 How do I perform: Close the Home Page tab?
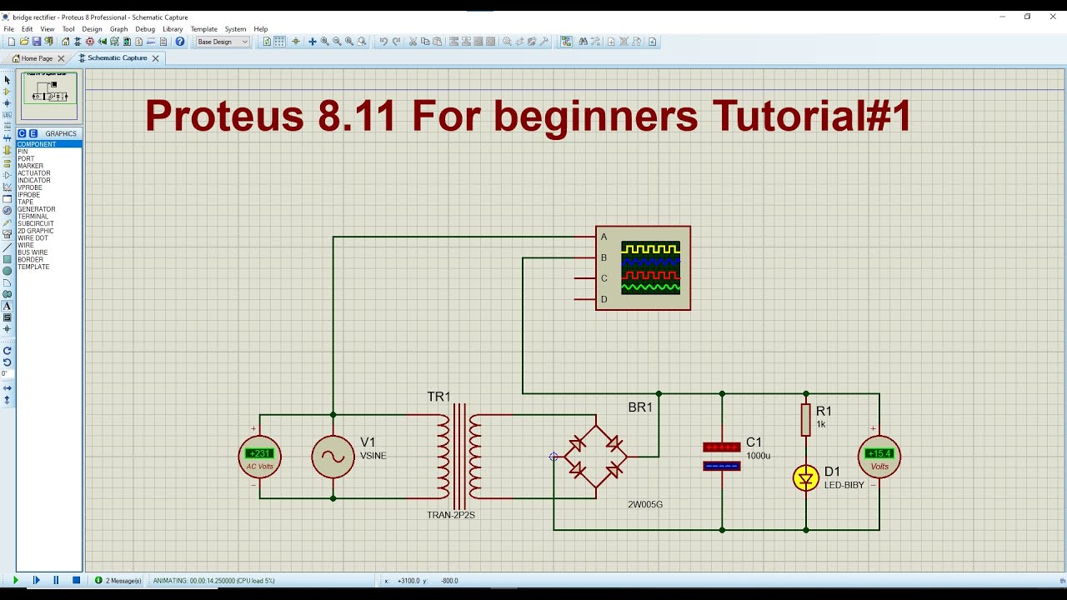tap(61, 58)
